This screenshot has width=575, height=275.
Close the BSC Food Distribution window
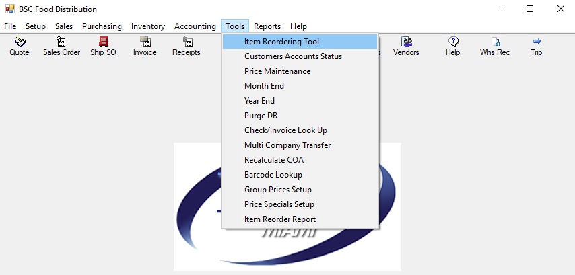click(560, 9)
